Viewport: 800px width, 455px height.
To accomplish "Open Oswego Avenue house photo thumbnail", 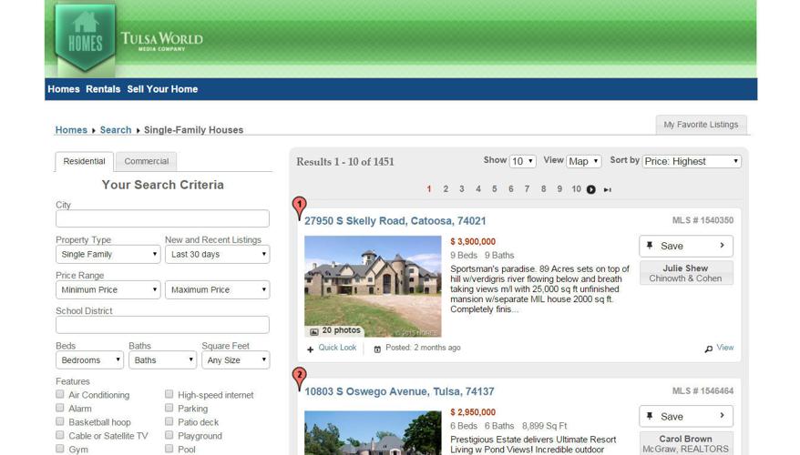I will point(373,433).
